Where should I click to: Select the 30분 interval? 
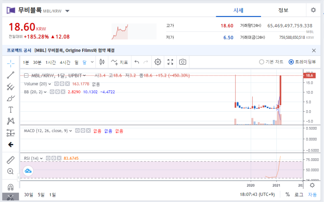coord(37,62)
